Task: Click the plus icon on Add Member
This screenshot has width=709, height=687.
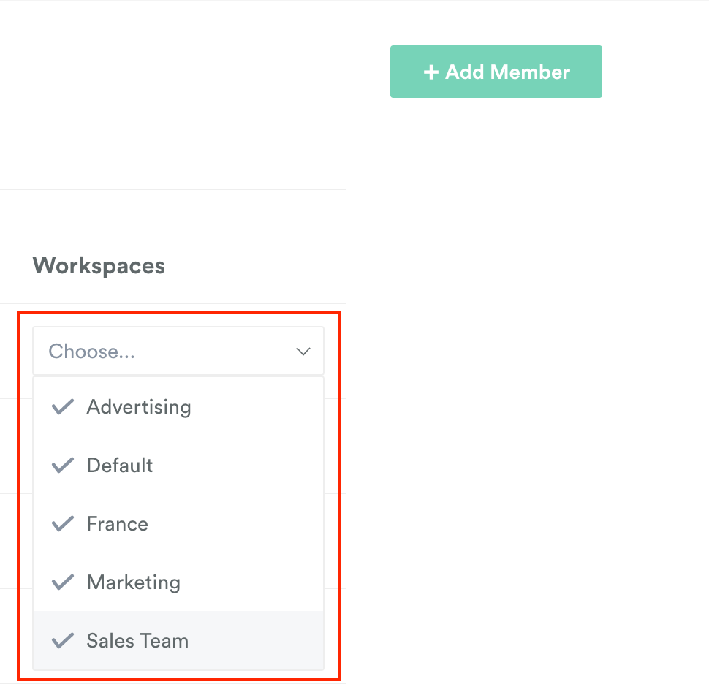Action: (431, 72)
